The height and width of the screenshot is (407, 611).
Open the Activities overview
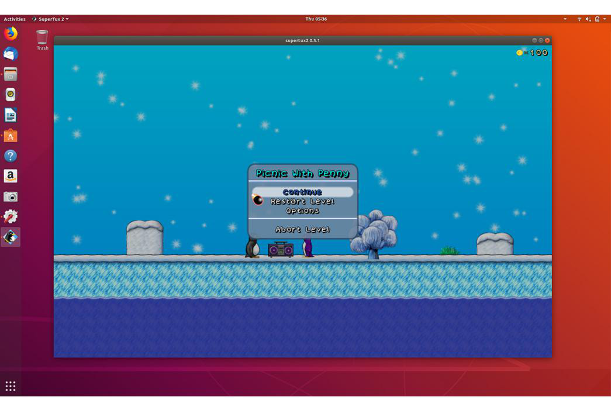click(15, 19)
